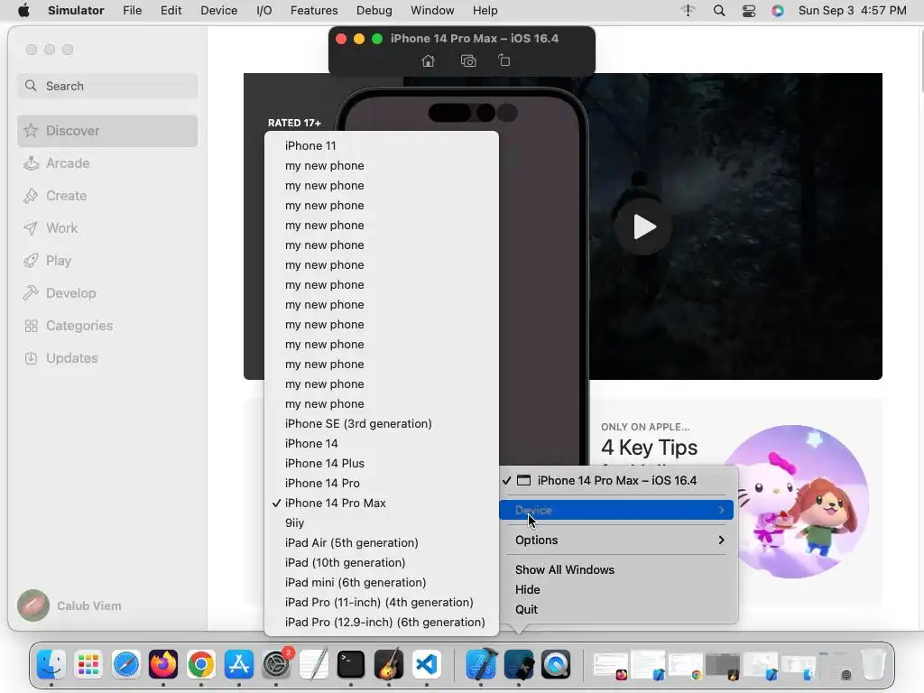The width and height of the screenshot is (924, 693).
Task: Open Categories in App Store sidebar
Action: 107,325
